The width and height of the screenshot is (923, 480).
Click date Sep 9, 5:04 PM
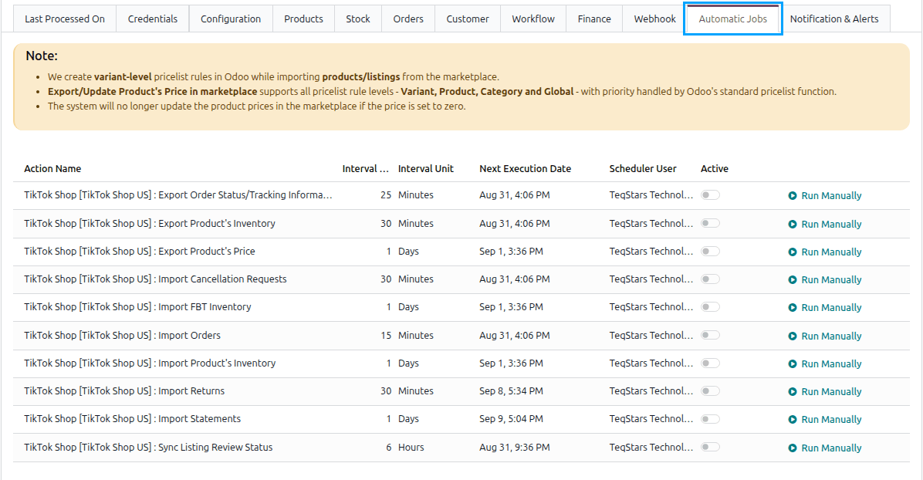pyautogui.click(x=511, y=419)
